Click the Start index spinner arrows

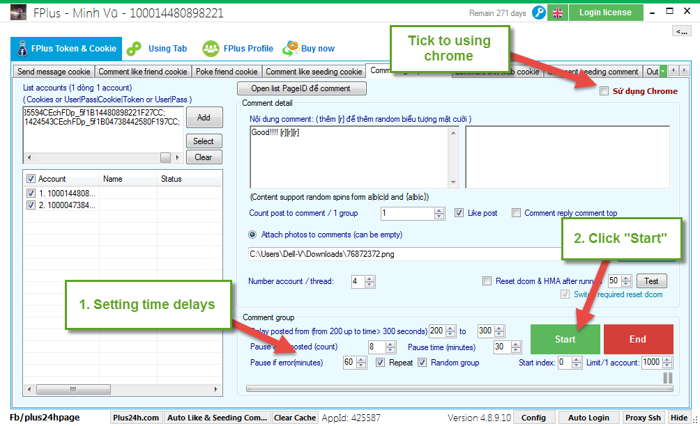(577, 363)
